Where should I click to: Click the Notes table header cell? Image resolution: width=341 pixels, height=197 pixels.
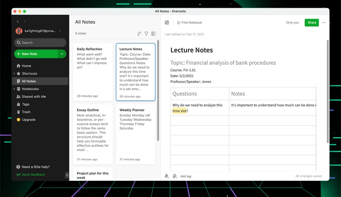273,94
